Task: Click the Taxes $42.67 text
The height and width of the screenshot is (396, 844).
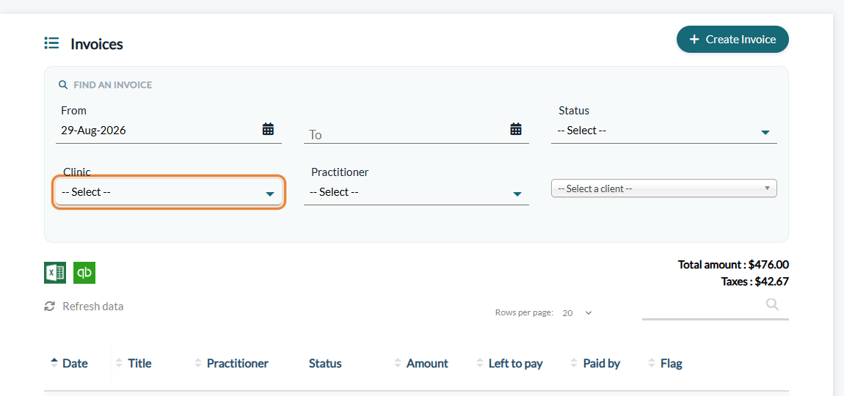Action: [754, 281]
